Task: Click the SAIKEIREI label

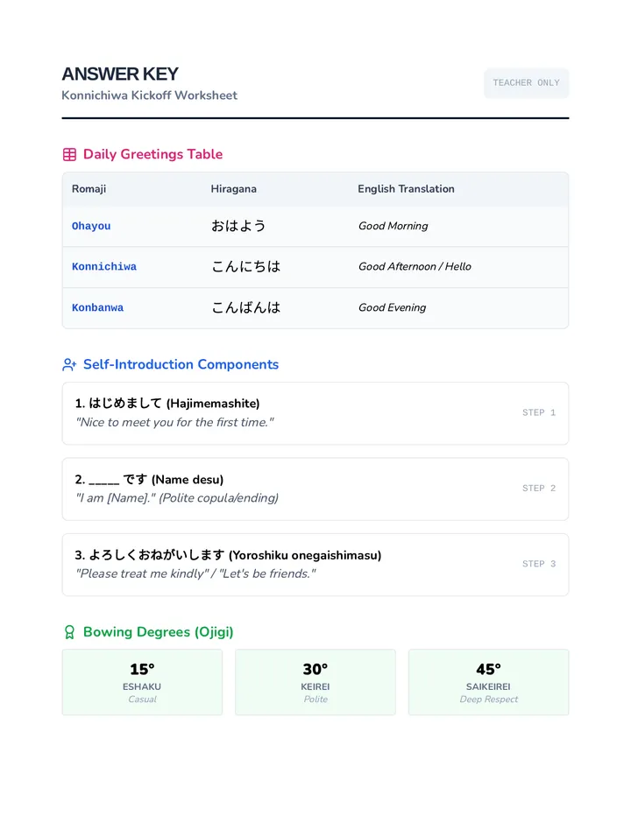Action: 488,687
